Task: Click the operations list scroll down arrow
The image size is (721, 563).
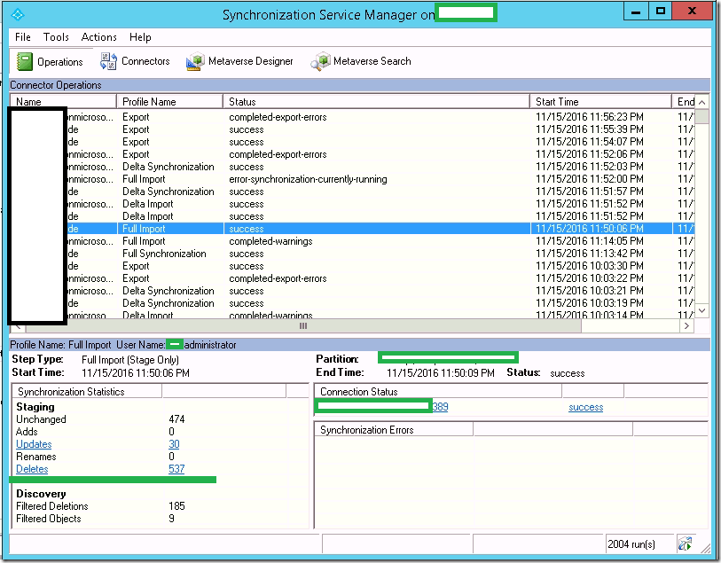Action: pos(701,310)
